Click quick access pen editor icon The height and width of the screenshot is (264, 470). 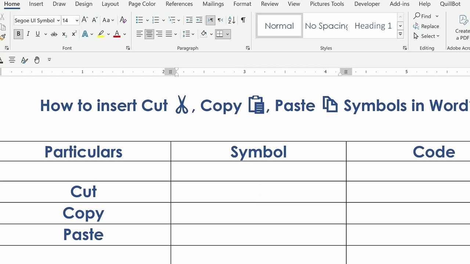25,60
